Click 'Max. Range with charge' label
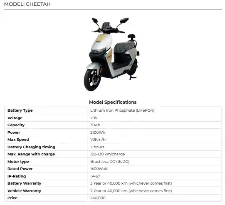This screenshot has width=225, height=205. [x=31, y=154]
